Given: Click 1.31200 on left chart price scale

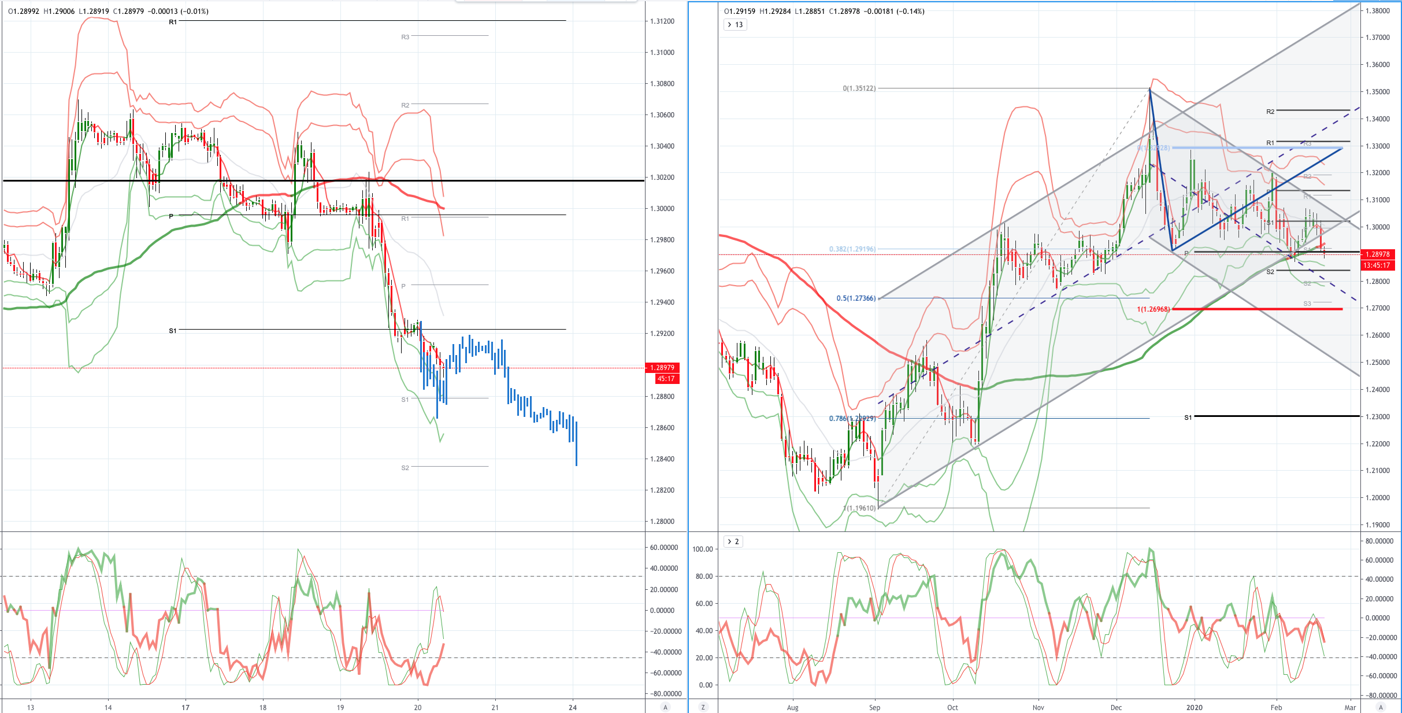Looking at the screenshot, I should [x=662, y=21].
